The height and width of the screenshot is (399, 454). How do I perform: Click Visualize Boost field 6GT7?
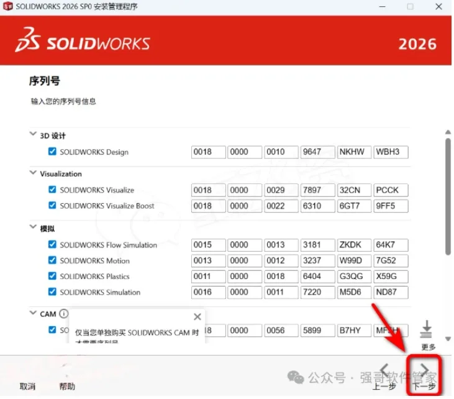354,206
